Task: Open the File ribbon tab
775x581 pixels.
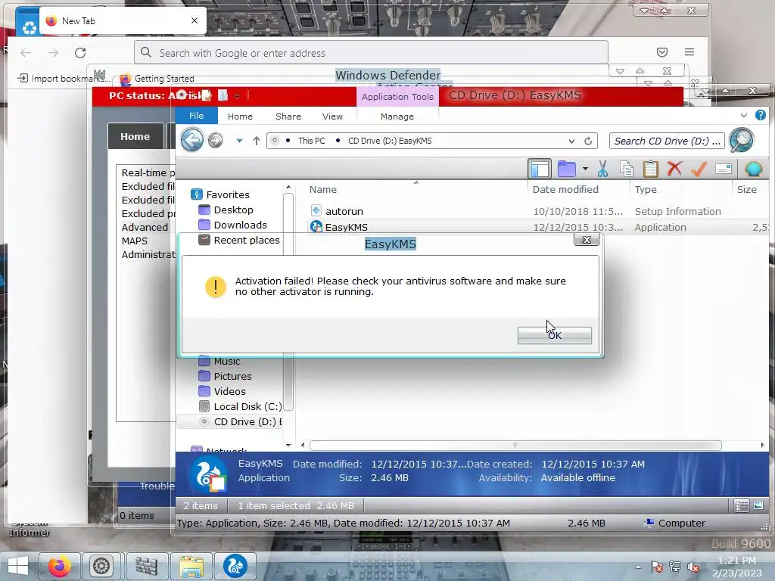Action: click(x=196, y=116)
